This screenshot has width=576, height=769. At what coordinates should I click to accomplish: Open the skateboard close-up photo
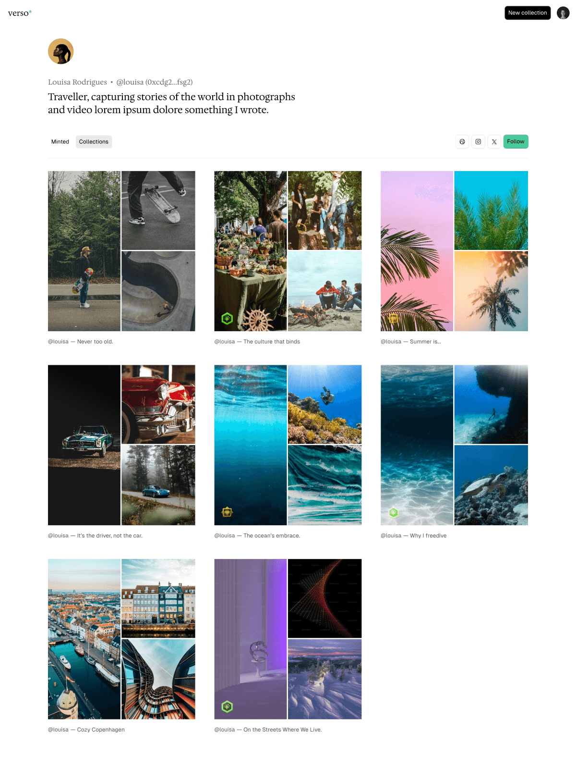coord(158,211)
